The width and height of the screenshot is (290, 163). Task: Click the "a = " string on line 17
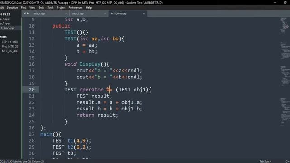tap(103, 71)
